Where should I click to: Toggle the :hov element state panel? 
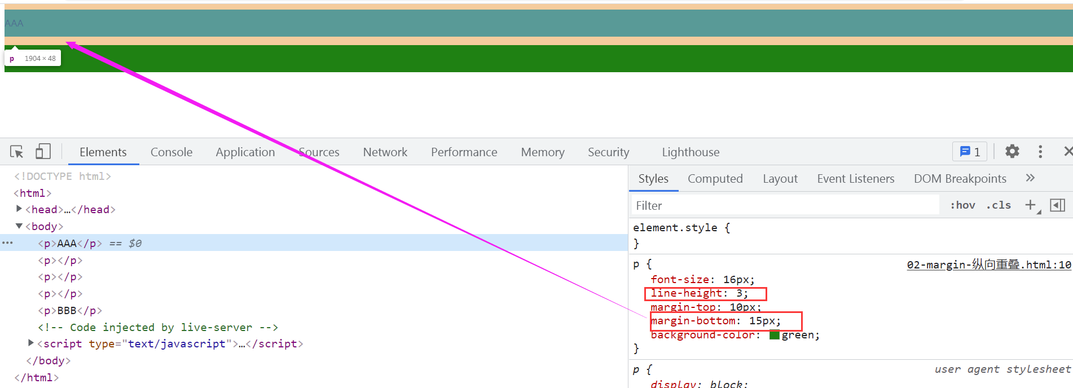[962, 205]
